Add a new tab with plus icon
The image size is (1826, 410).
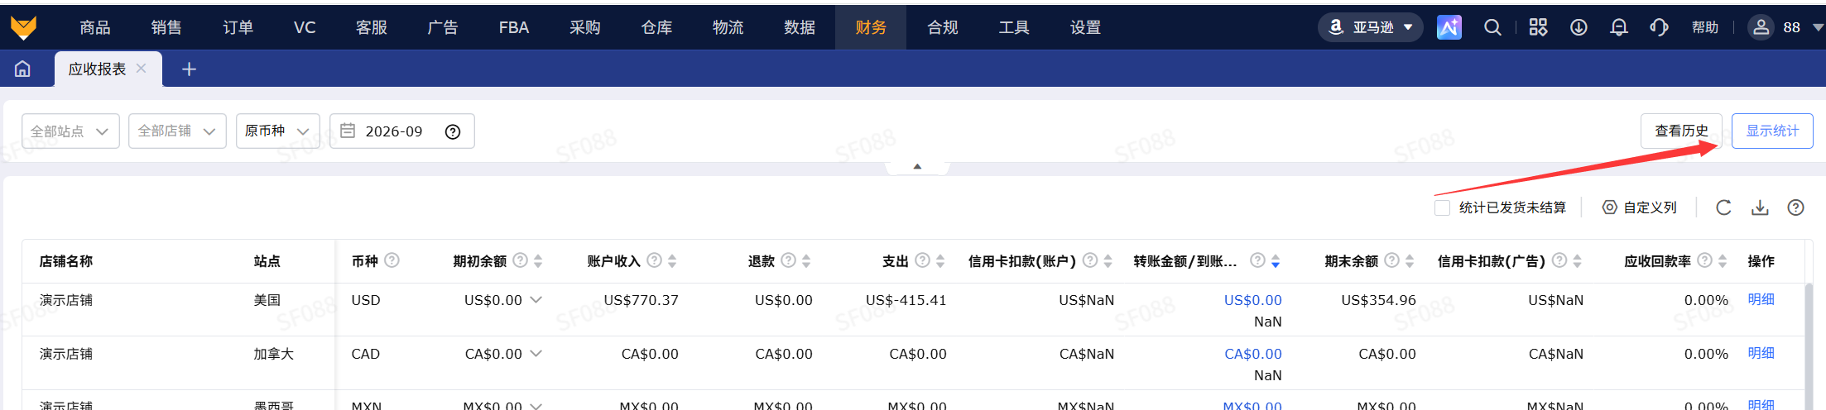pyautogui.click(x=189, y=69)
